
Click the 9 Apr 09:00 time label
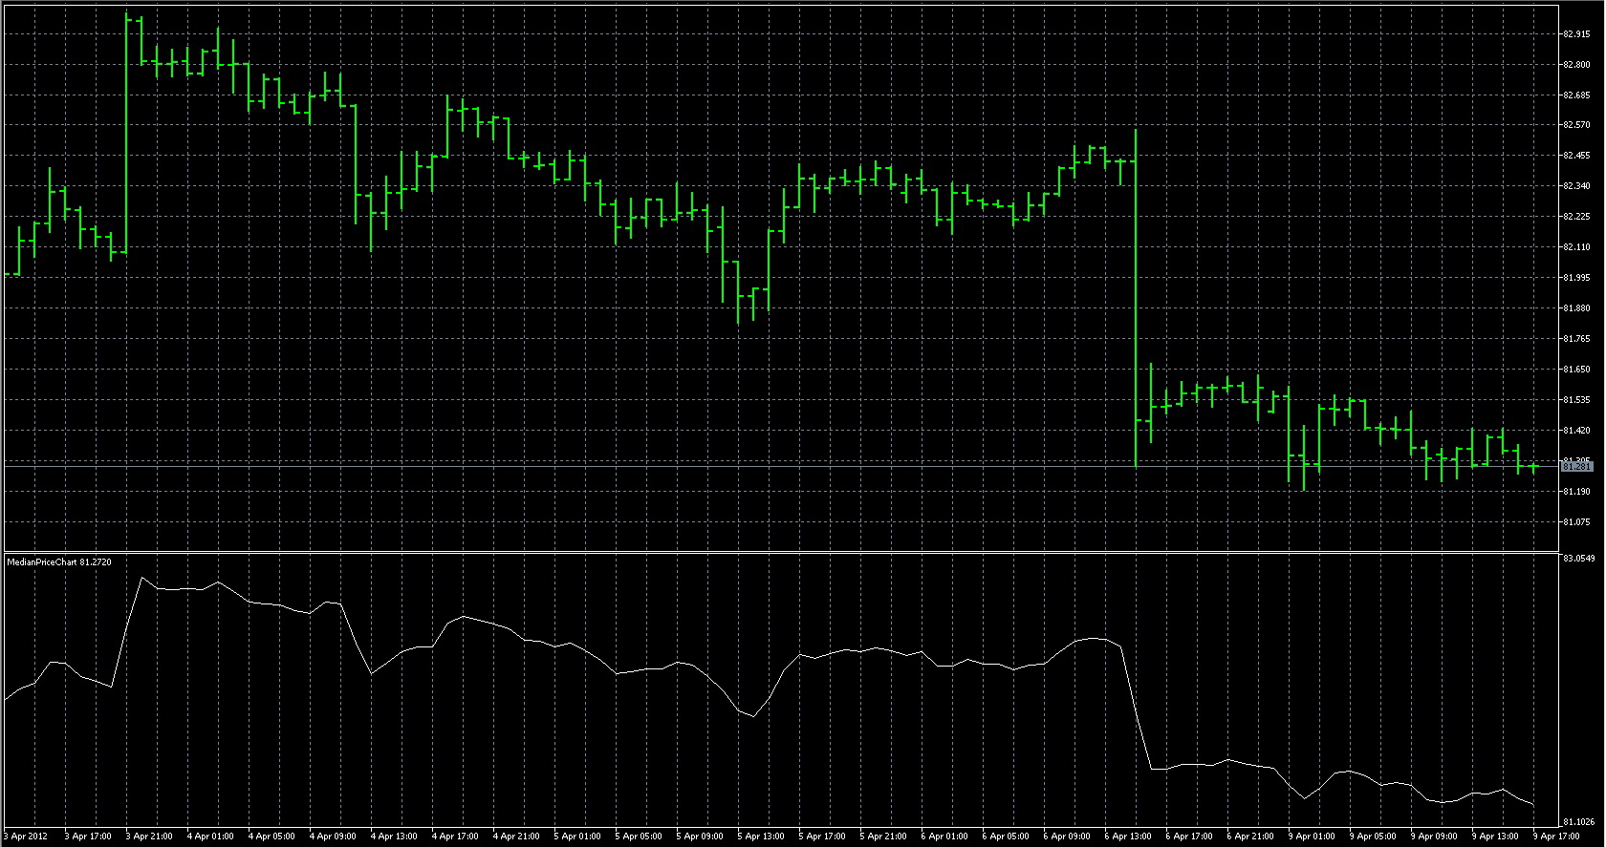[1434, 836]
